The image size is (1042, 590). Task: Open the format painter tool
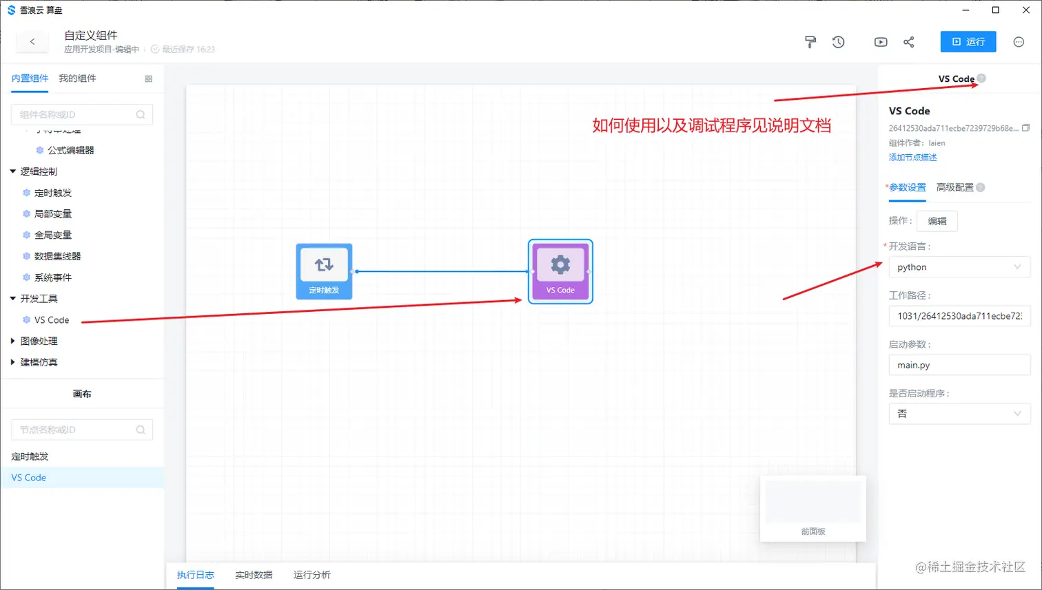810,42
